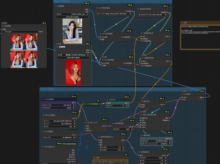220x164 pixels.
Task: Click the fox badge icon on node #25
Action: point(171,132)
